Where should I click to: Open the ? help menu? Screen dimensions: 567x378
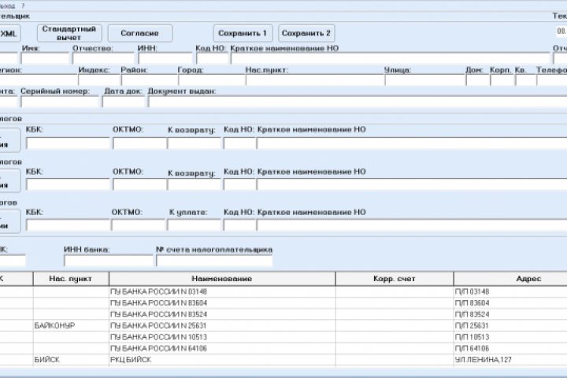23,6
